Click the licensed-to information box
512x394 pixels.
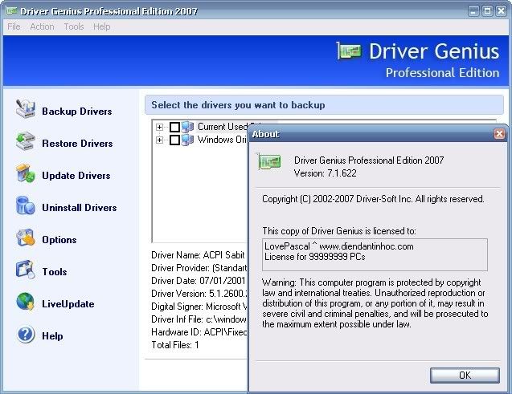coord(375,254)
